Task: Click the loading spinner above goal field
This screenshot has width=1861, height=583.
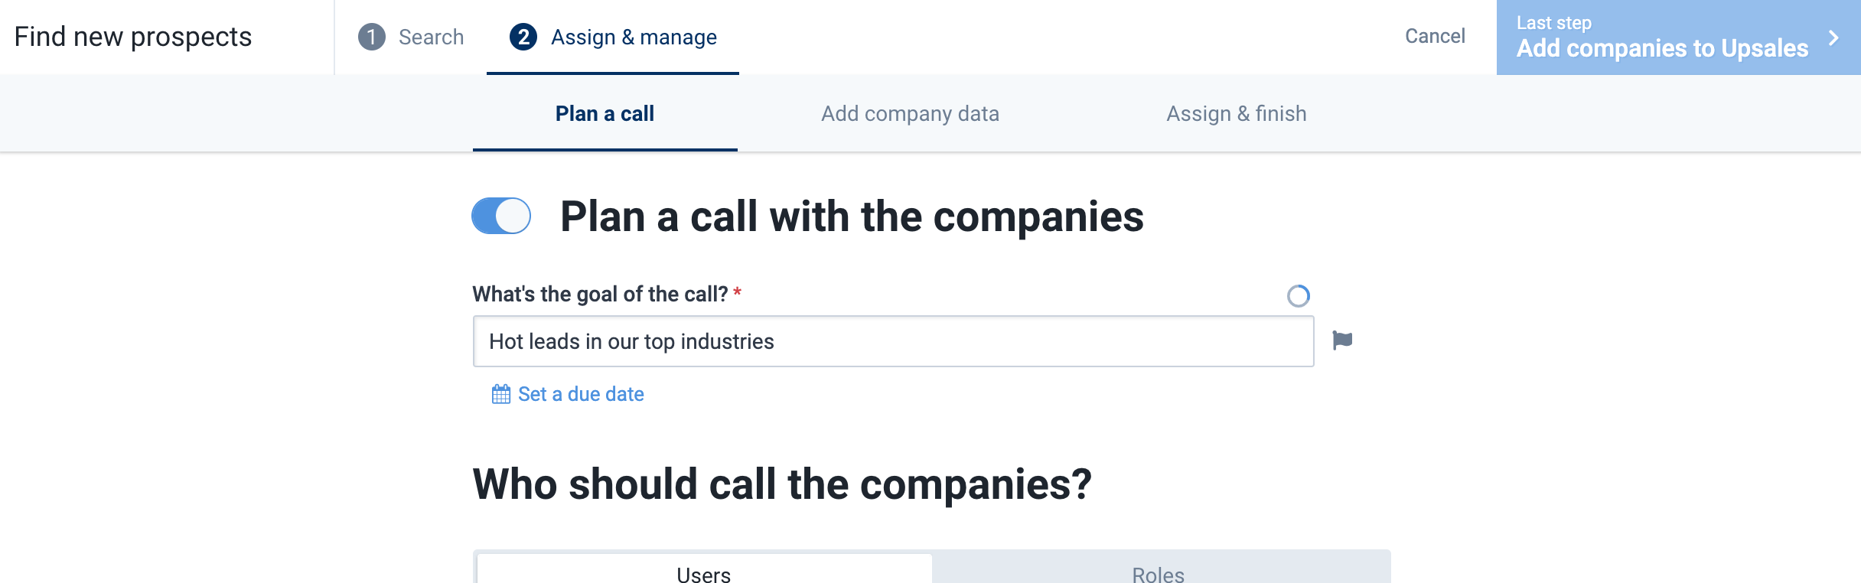Action: pos(1299,295)
